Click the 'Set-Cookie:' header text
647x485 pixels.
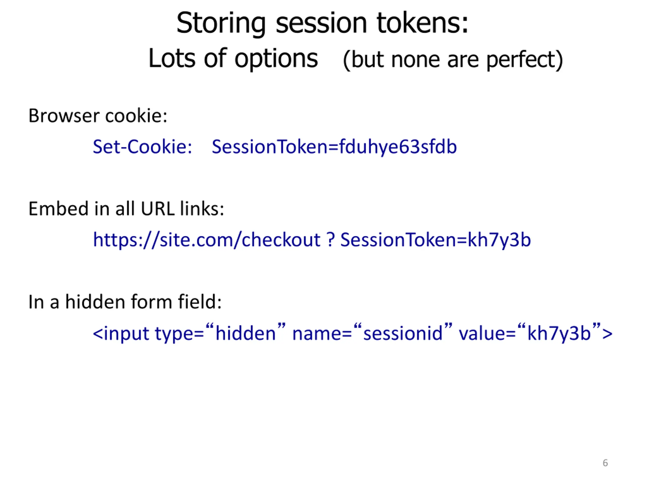pos(143,147)
